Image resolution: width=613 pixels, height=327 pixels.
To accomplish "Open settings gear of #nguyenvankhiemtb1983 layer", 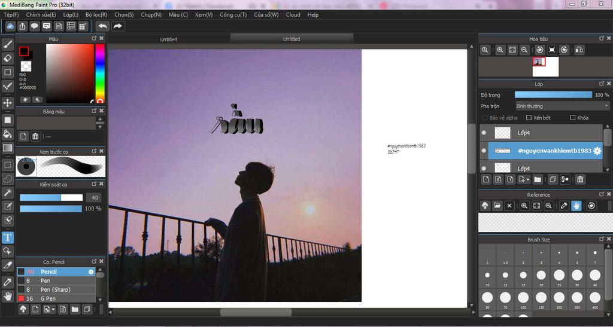I will [x=597, y=151].
